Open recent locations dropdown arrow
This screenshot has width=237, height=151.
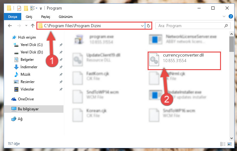26,26
